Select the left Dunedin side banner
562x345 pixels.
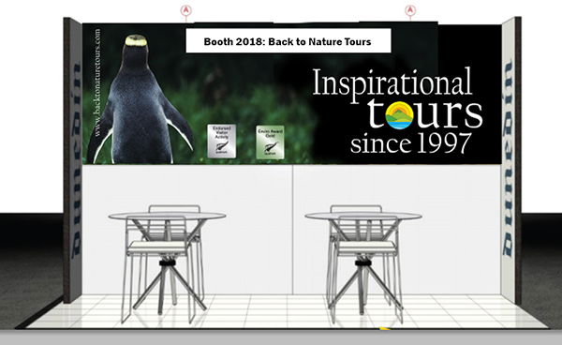76,160
